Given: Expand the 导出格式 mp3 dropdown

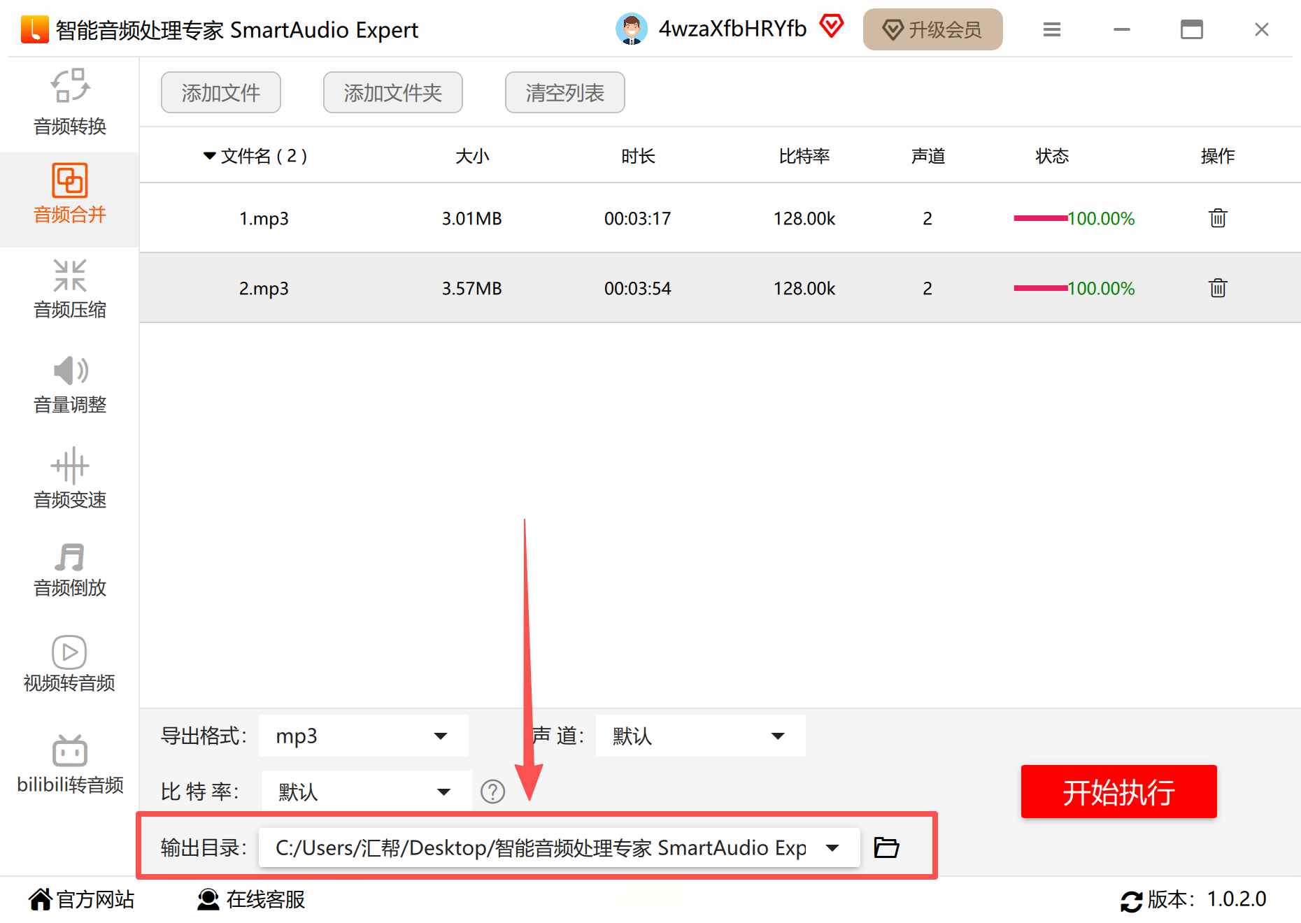Looking at the screenshot, I should tap(364, 736).
